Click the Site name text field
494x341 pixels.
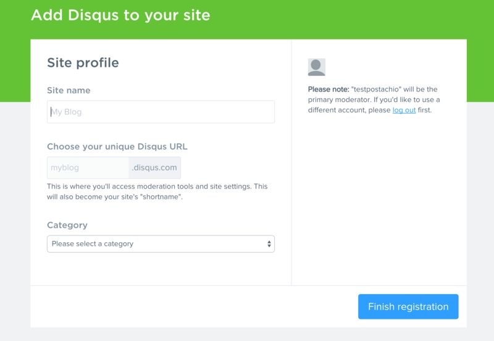coord(161,112)
